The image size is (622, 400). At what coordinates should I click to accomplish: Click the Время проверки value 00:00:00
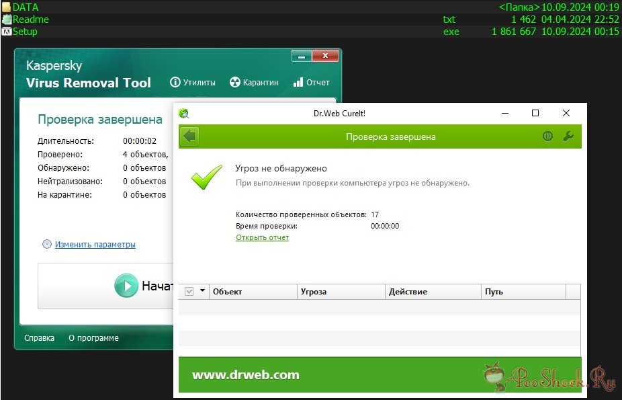click(x=385, y=226)
